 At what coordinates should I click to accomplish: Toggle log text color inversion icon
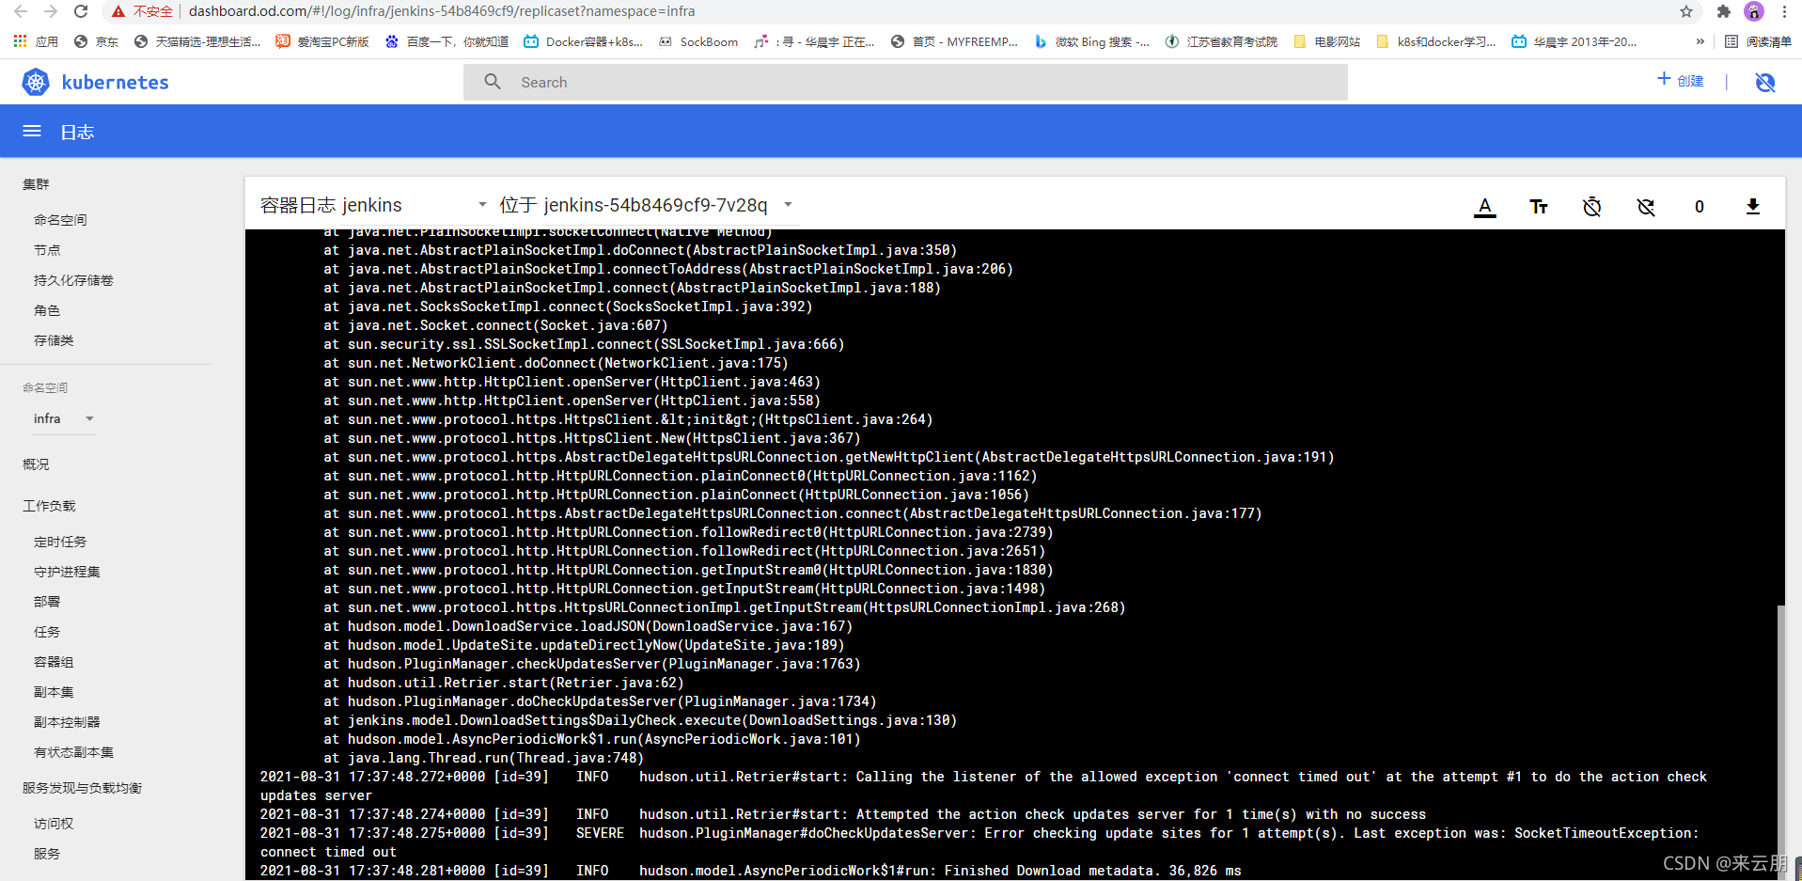1484,206
